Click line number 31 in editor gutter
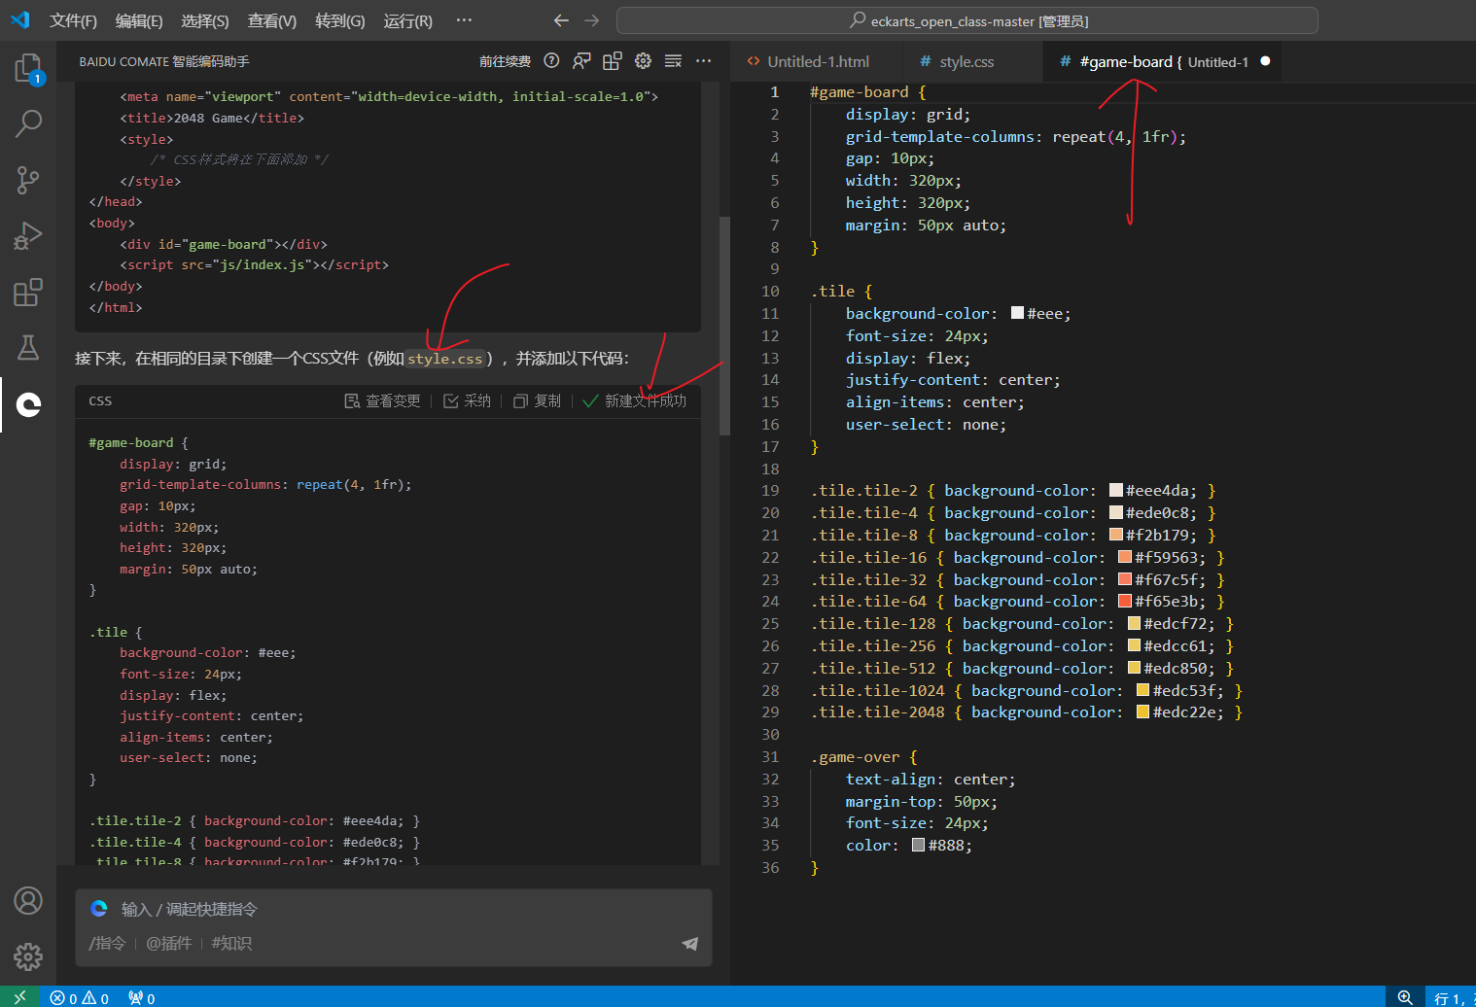1476x1007 pixels. (x=770, y=756)
